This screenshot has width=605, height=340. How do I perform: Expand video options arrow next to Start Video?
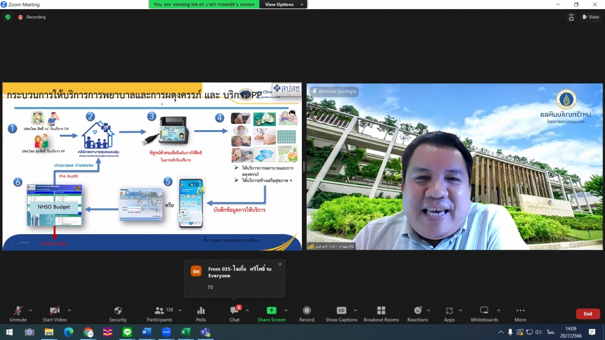coord(69,310)
